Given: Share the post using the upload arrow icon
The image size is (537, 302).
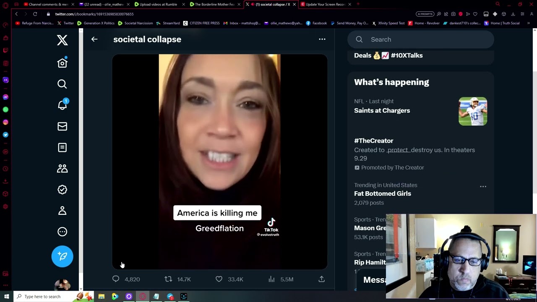Looking at the screenshot, I should coord(321,279).
